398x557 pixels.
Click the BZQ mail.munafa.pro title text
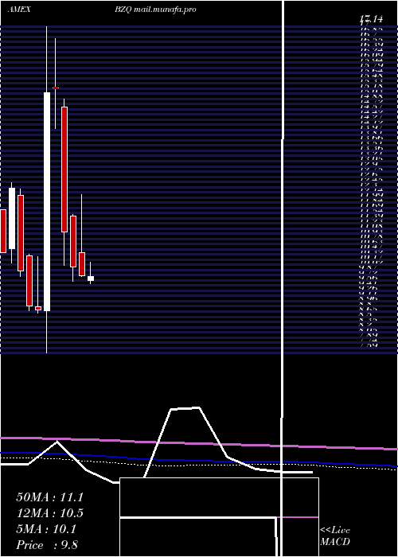(x=155, y=10)
